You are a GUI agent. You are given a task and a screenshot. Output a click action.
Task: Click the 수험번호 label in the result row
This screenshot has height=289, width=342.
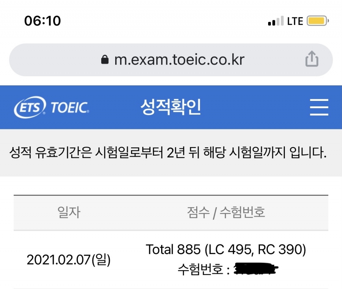[x=200, y=270]
